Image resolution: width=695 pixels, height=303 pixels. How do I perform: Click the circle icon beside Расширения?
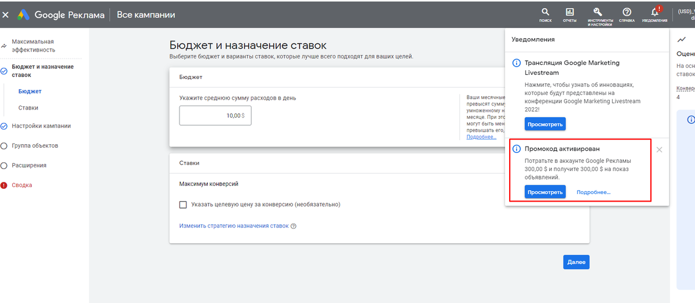coord(4,165)
